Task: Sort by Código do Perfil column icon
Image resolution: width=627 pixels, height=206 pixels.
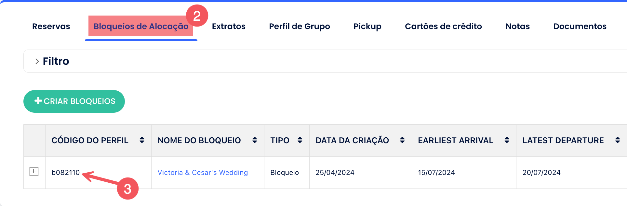Action: [x=142, y=140]
